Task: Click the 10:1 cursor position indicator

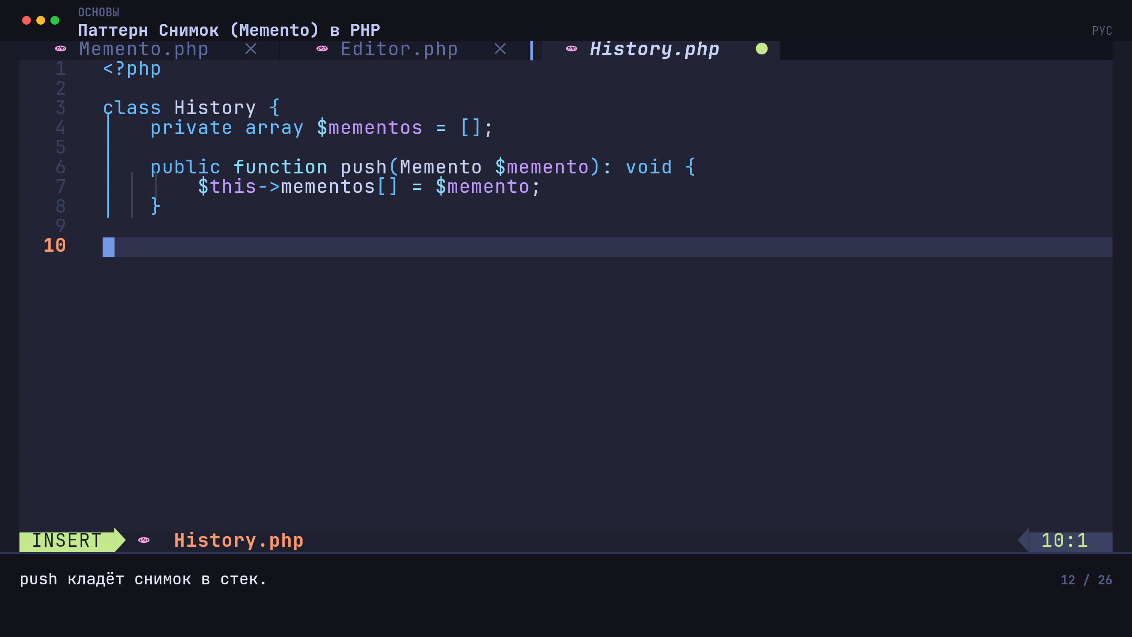Action: (x=1064, y=541)
